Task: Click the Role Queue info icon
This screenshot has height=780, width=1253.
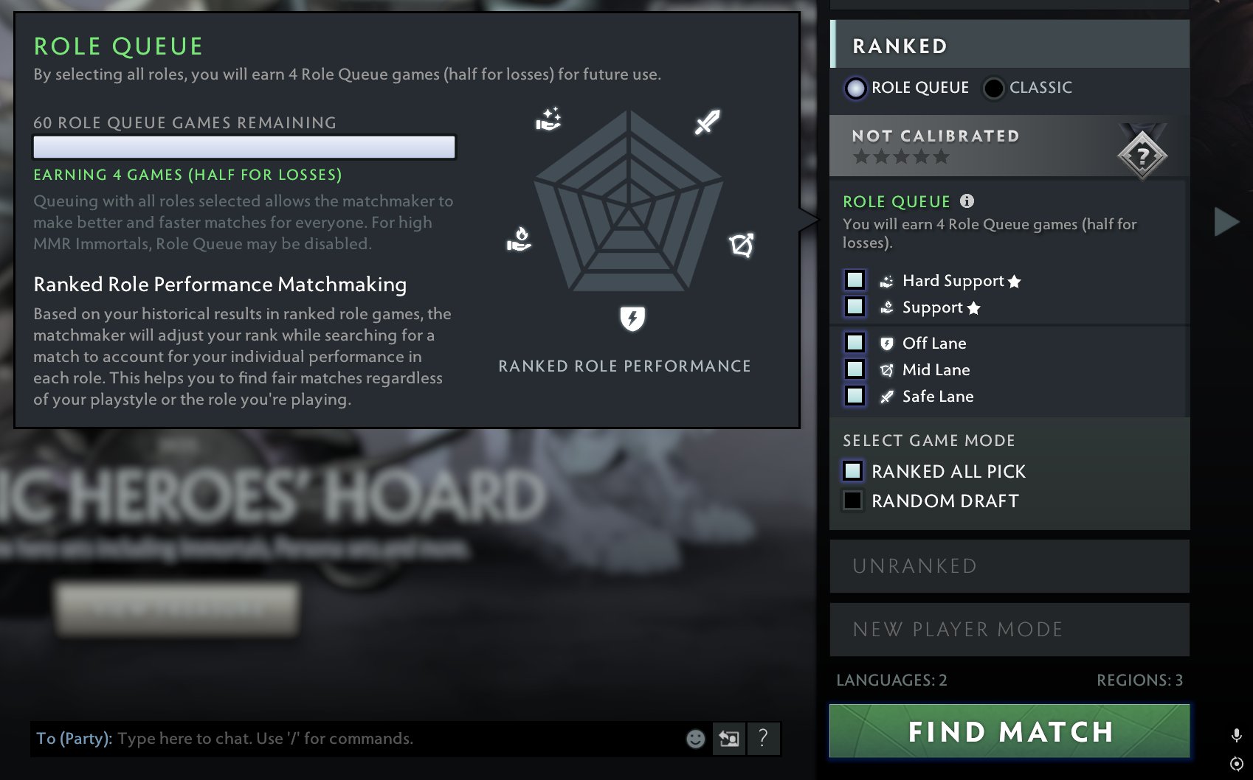Action: (967, 201)
